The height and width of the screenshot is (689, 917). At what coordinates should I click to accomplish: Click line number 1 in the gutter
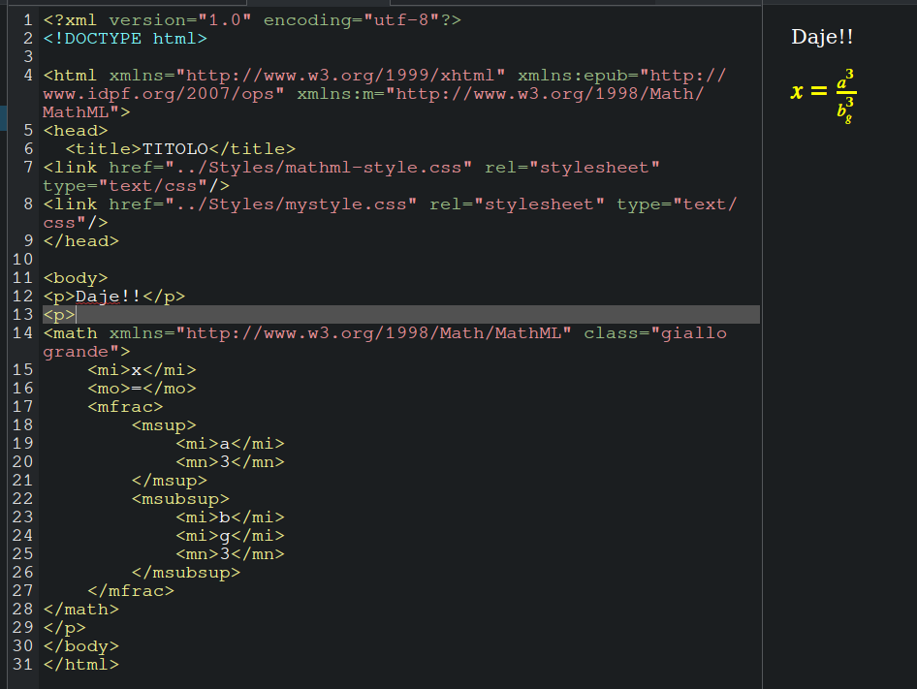pos(28,20)
